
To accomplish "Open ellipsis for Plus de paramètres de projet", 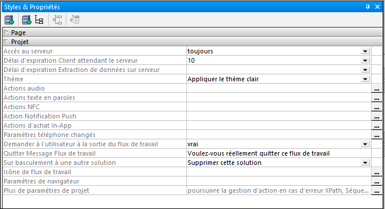I will (x=377, y=190).
